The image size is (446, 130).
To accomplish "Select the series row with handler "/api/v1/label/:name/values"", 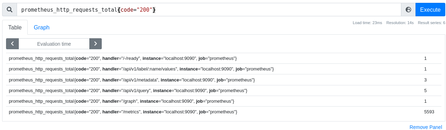I will pyautogui.click(x=224, y=69).
